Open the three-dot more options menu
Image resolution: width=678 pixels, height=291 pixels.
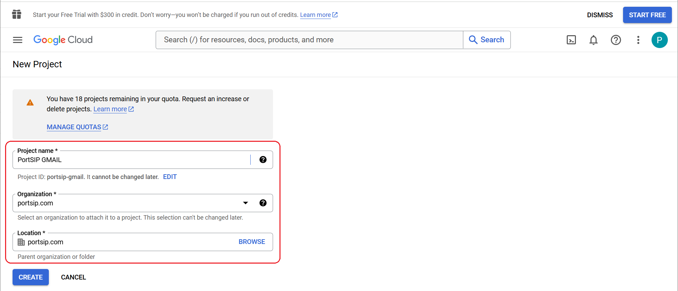(638, 40)
